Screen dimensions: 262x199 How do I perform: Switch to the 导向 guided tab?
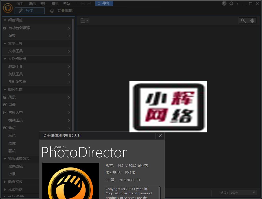pyautogui.click(x=30, y=11)
